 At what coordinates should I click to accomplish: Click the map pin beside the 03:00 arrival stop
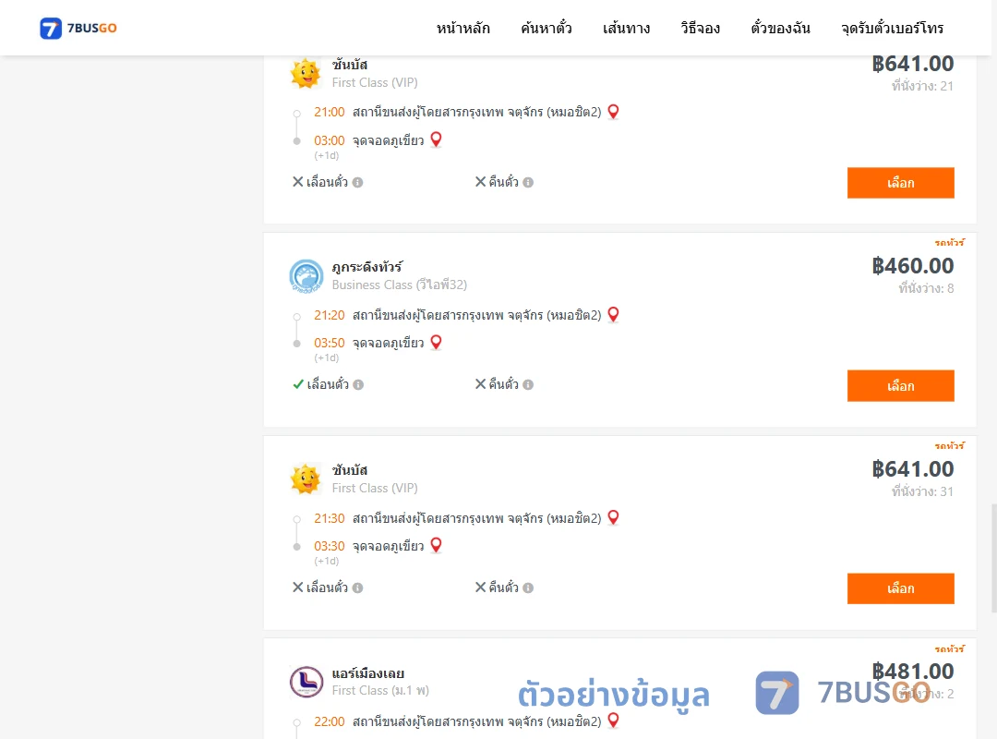click(436, 139)
